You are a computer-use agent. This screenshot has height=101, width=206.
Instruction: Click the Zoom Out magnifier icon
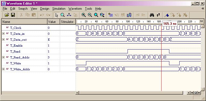(90, 15)
